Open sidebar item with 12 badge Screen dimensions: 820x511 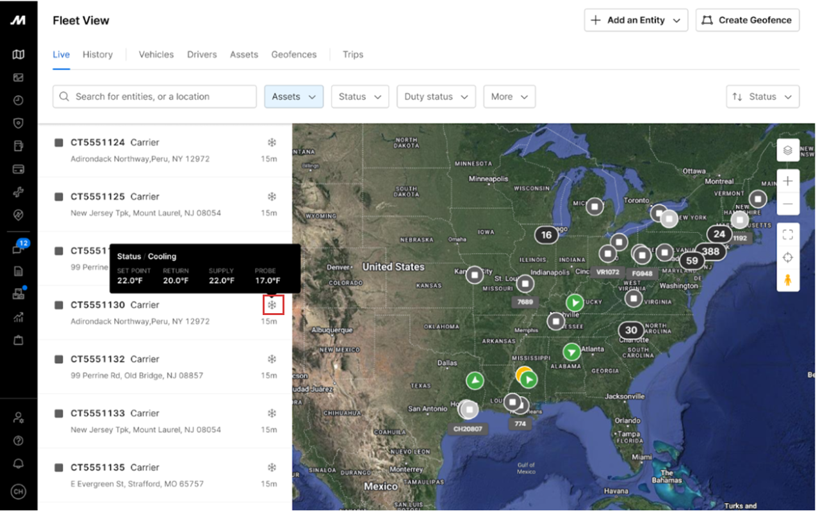click(x=19, y=249)
